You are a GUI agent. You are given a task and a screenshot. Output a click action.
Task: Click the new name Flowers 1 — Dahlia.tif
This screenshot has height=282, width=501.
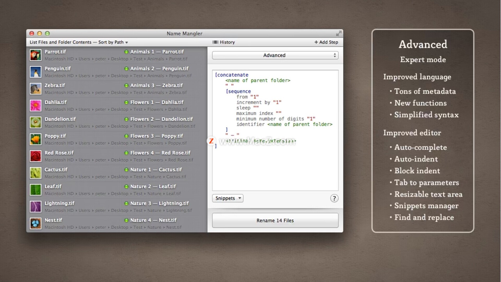coord(157,102)
